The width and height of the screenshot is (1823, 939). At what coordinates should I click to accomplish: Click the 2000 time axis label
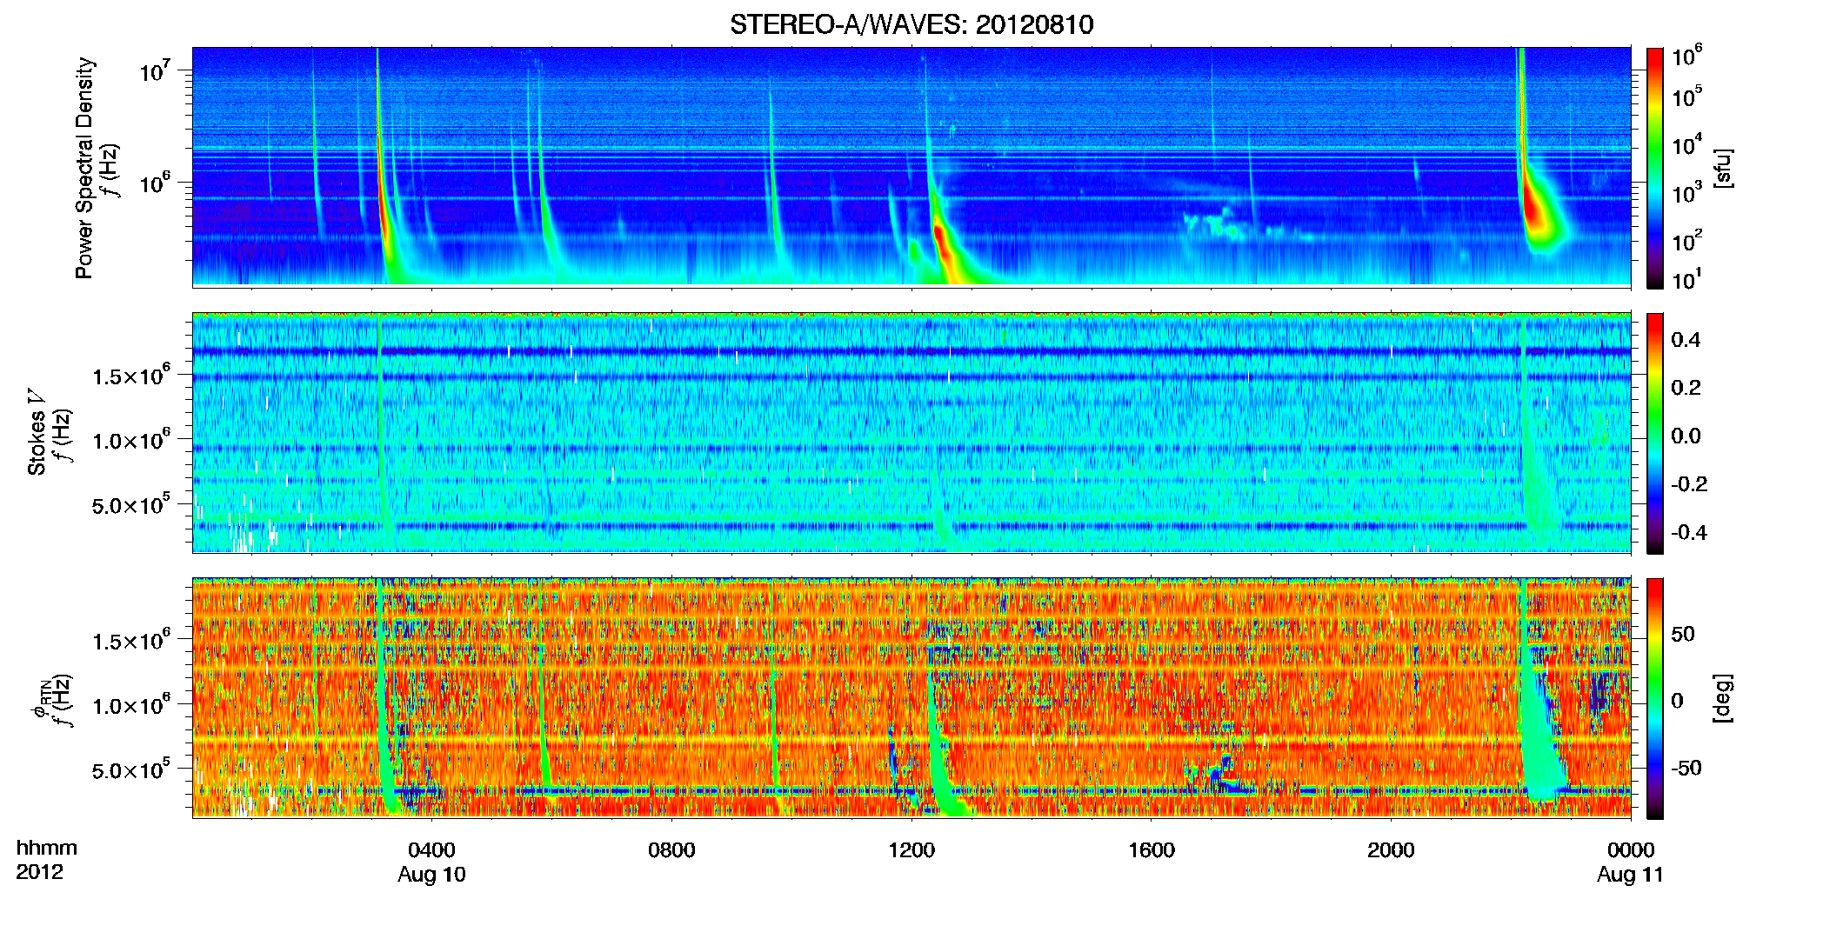[x=1391, y=850]
